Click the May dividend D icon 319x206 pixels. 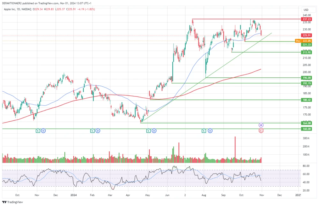click(x=154, y=131)
